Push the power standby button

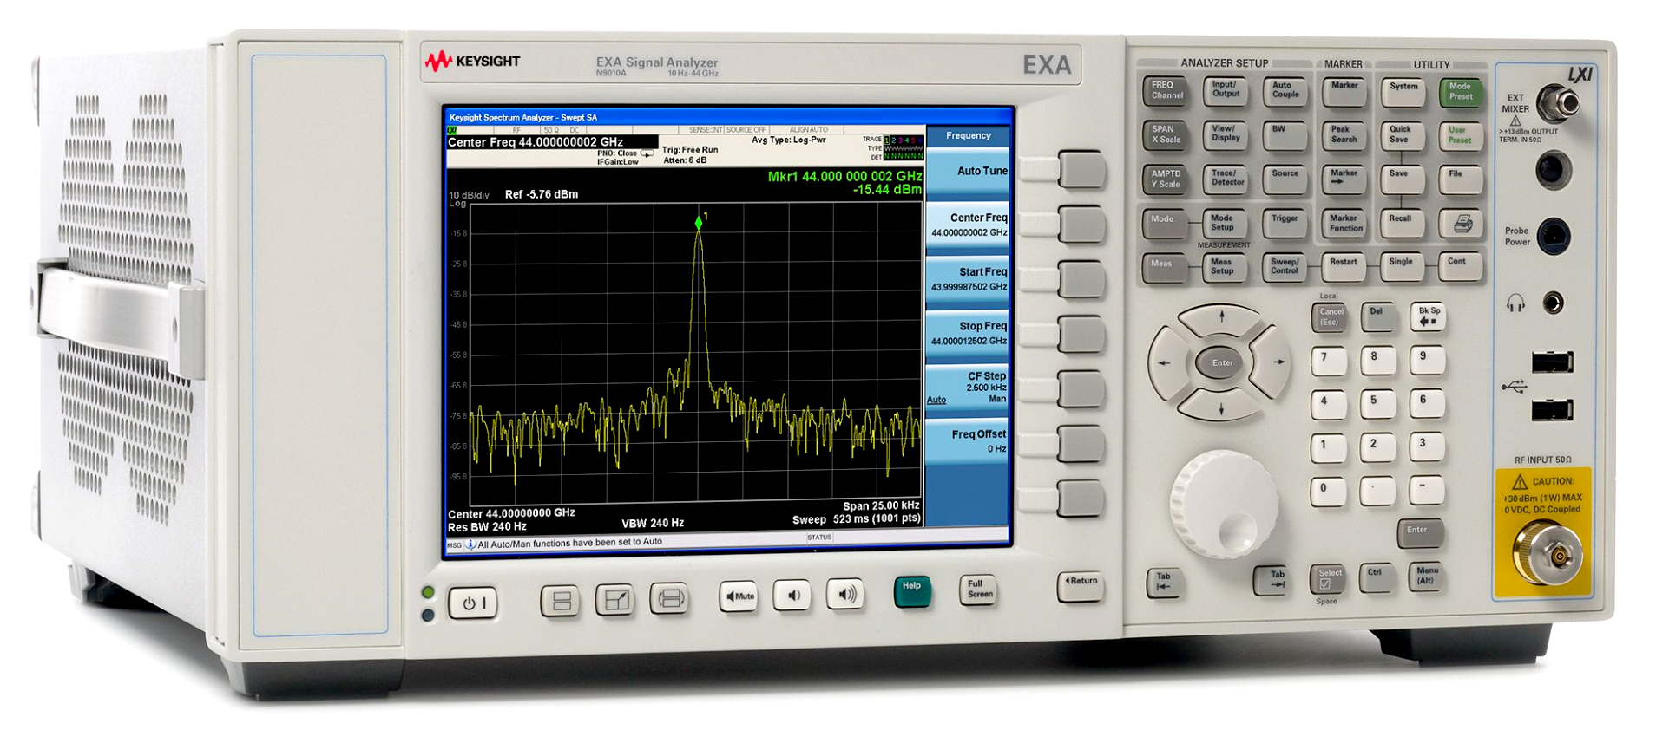point(473,603)
